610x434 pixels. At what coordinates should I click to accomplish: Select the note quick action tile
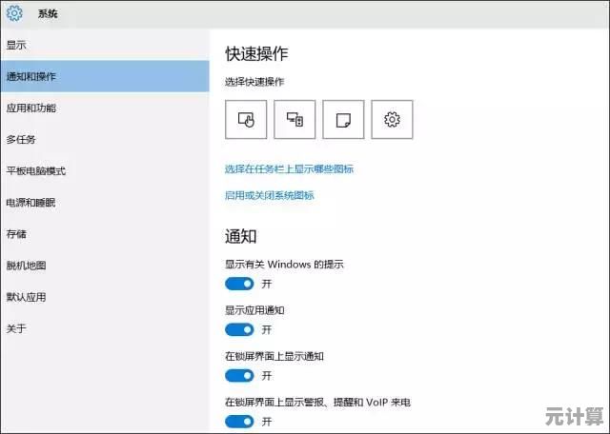point(343,120)
